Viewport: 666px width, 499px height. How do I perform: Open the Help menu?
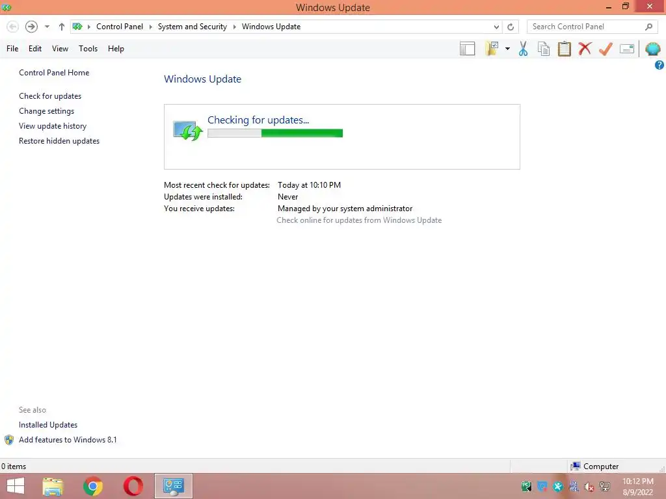116,49
